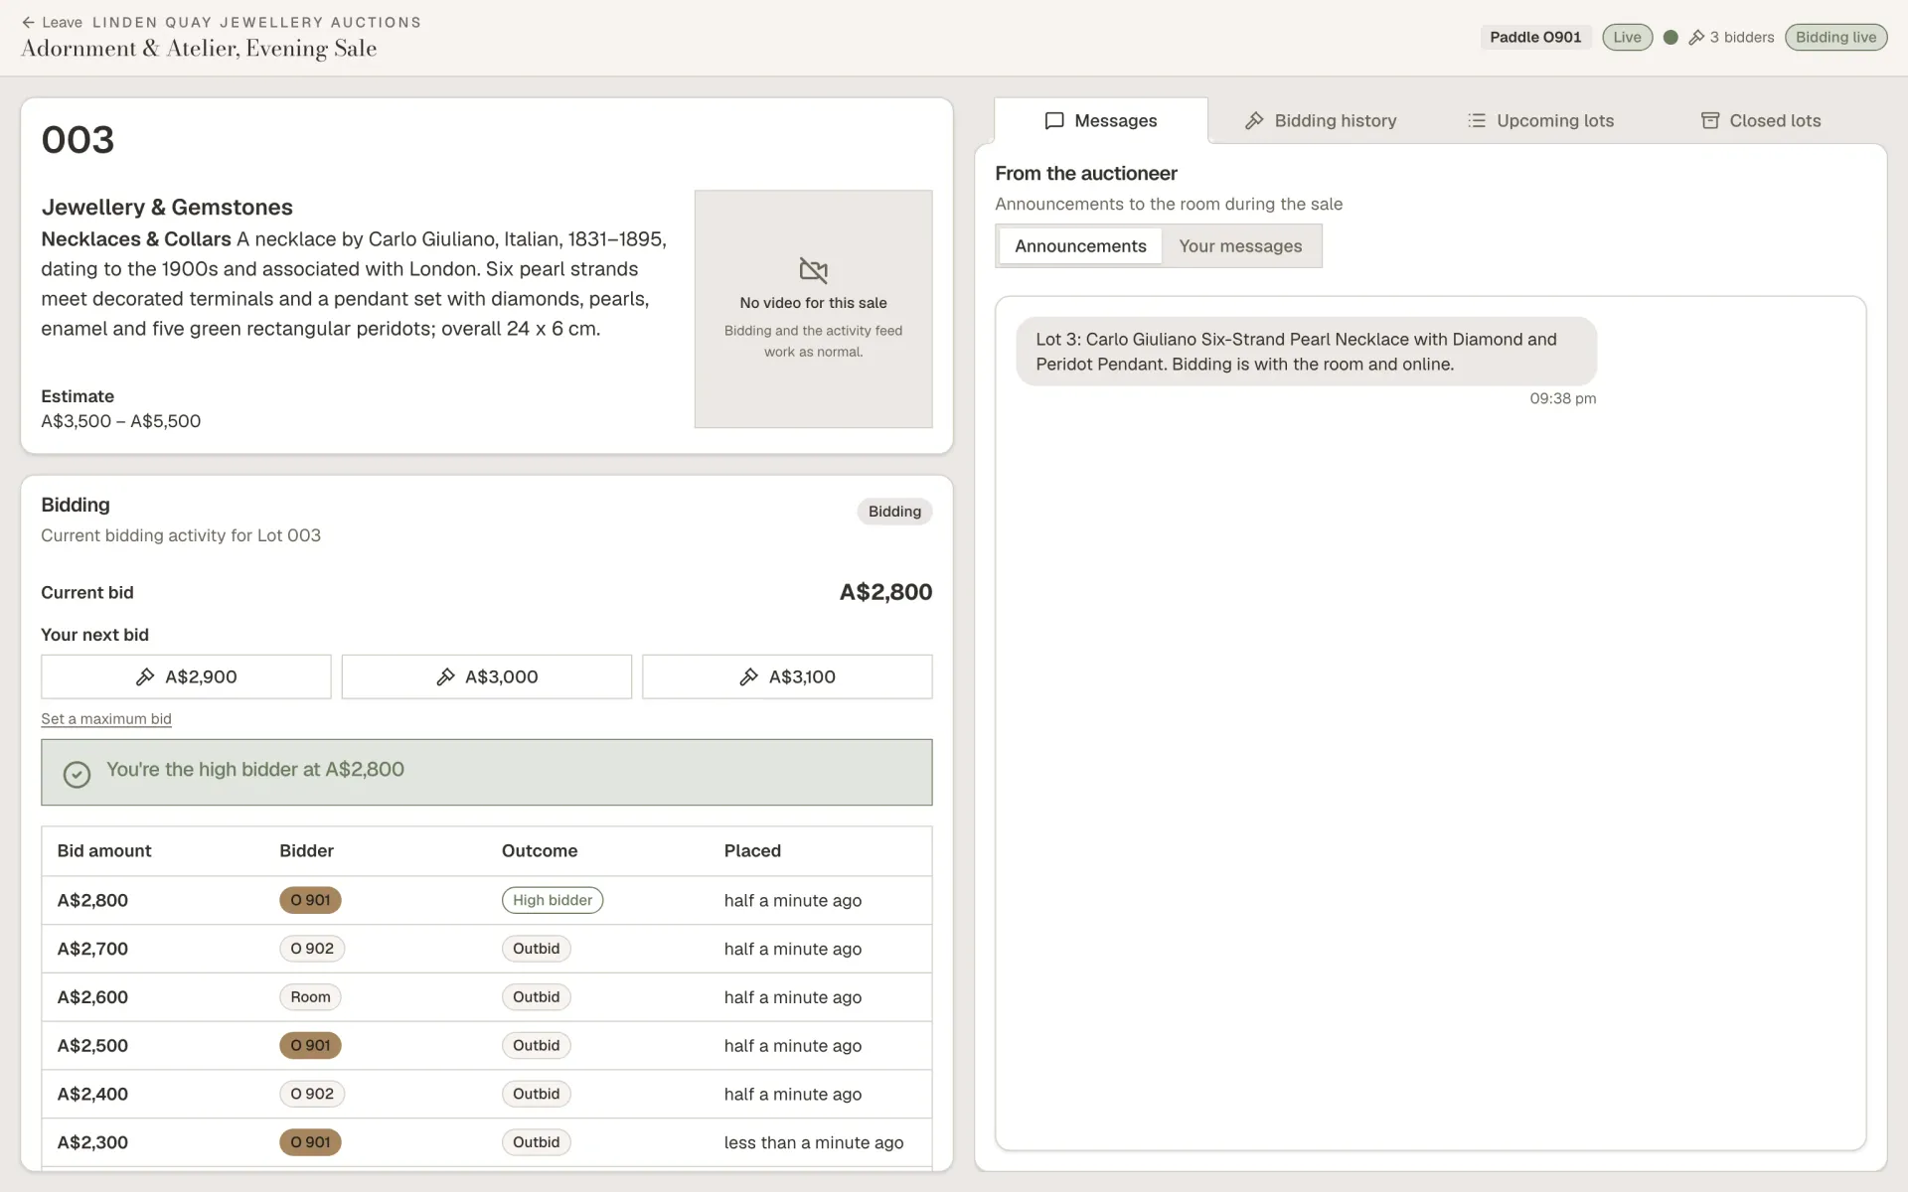Screen dimensions: 1908x1192
Task: Click the current bid value A$2,800
Action: click(885, 592)
